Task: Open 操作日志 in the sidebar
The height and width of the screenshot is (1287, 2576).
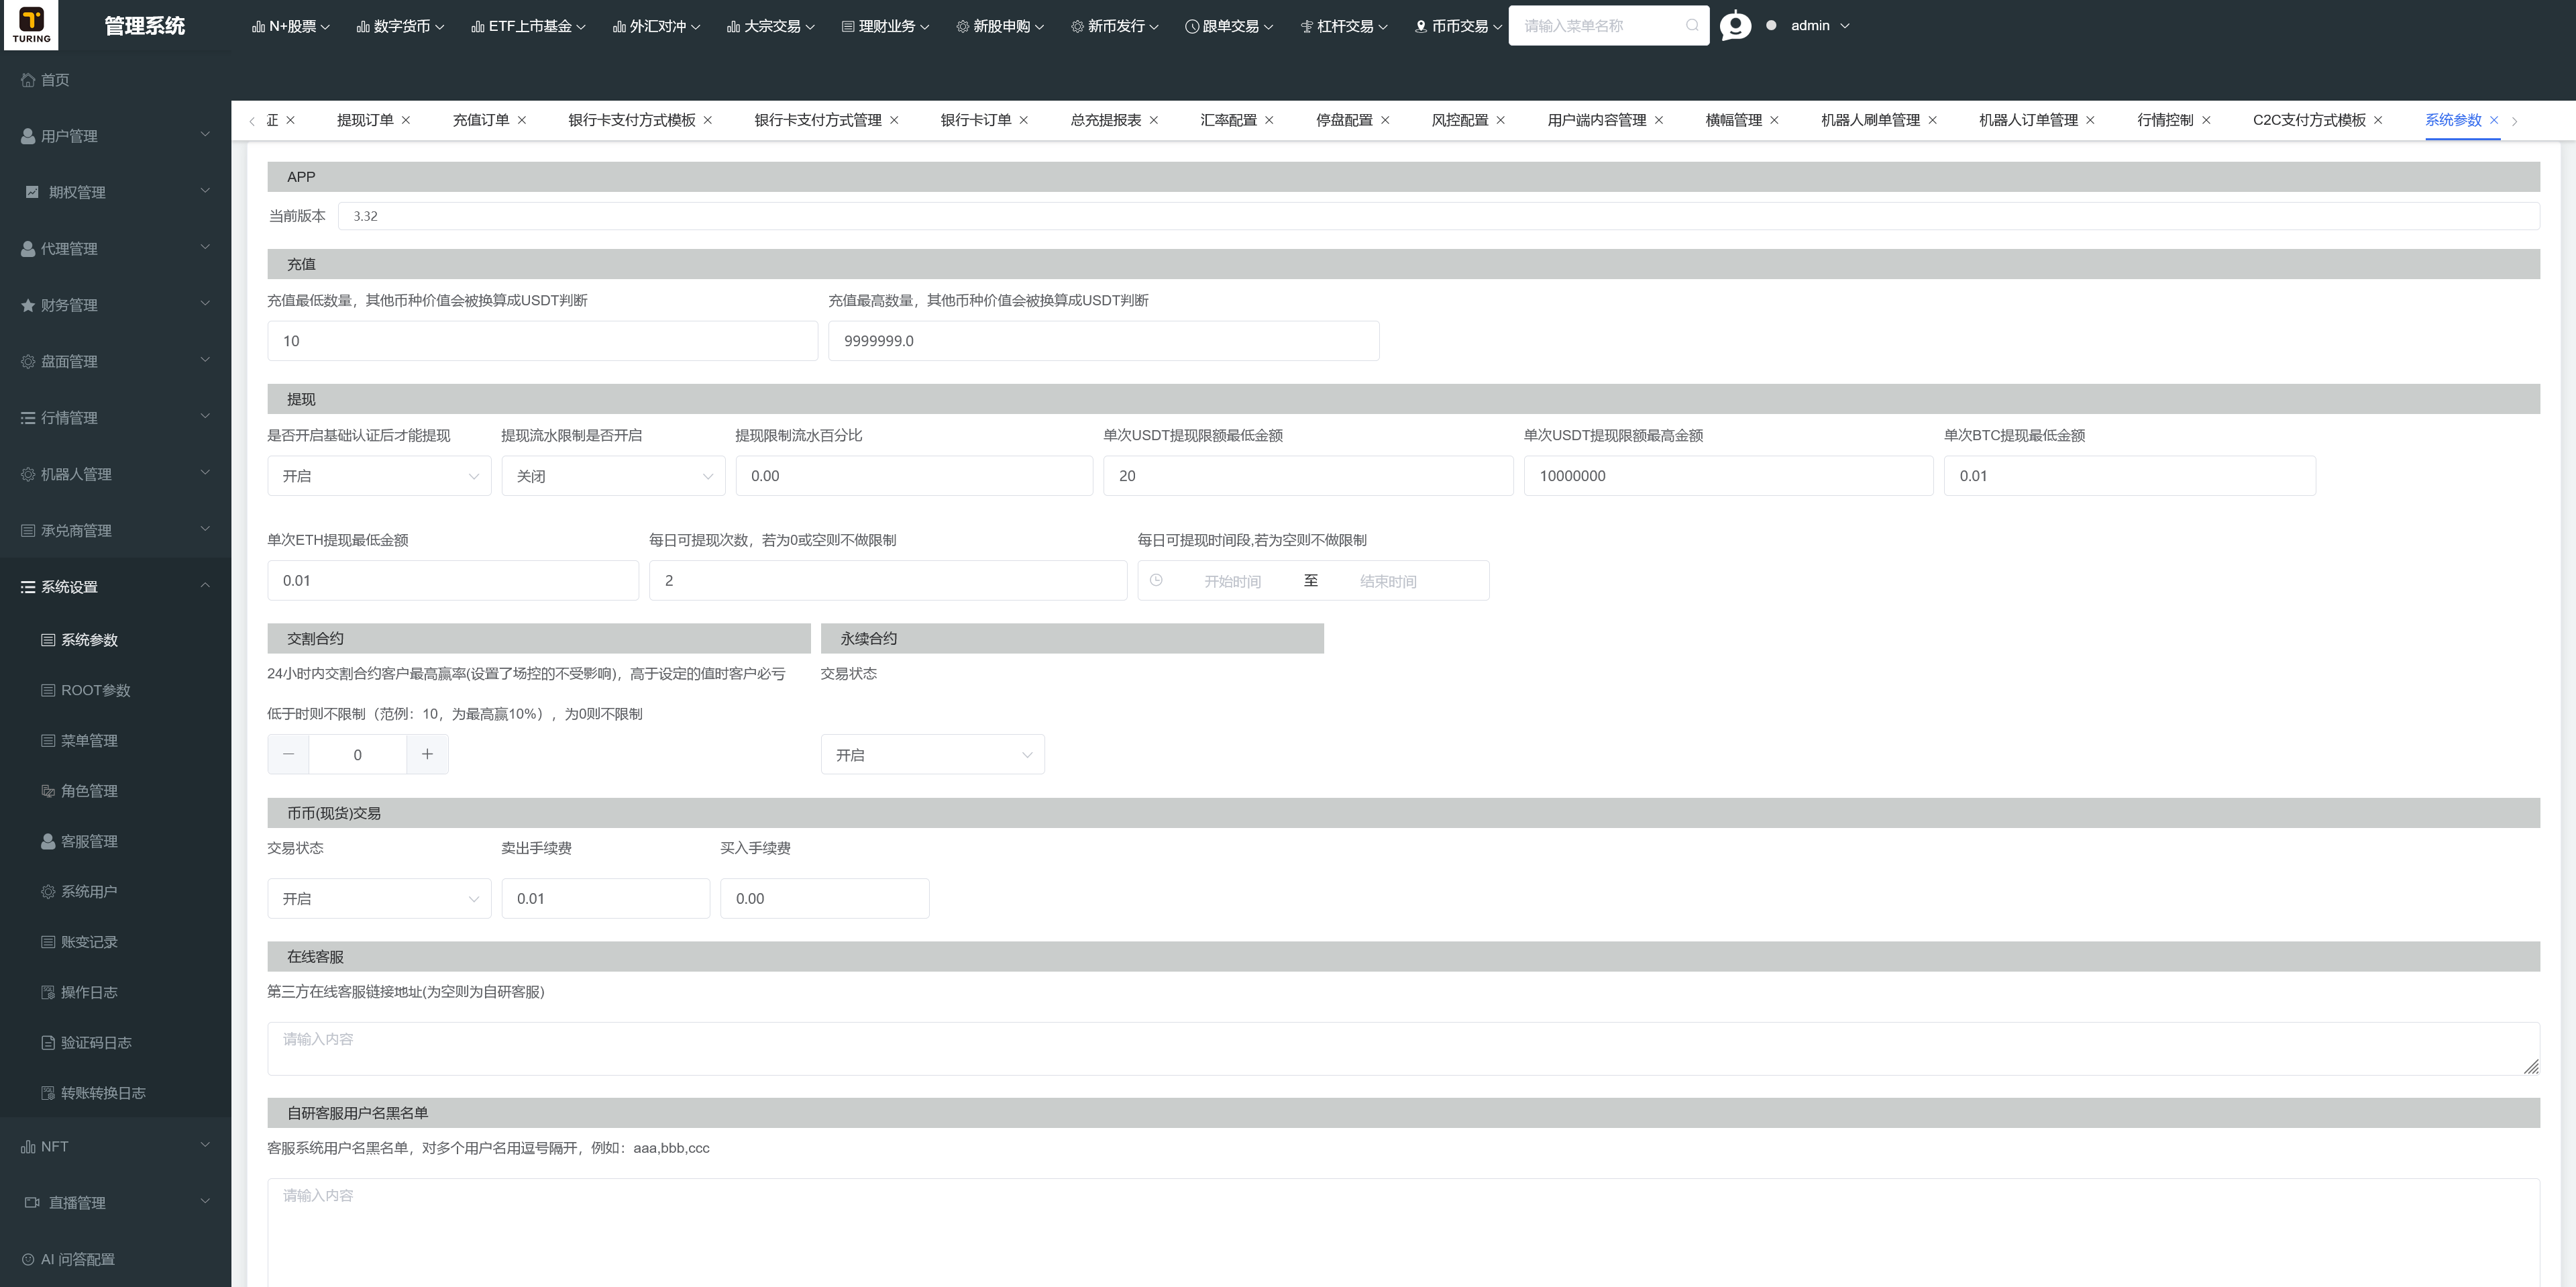Action: (115, 992)
